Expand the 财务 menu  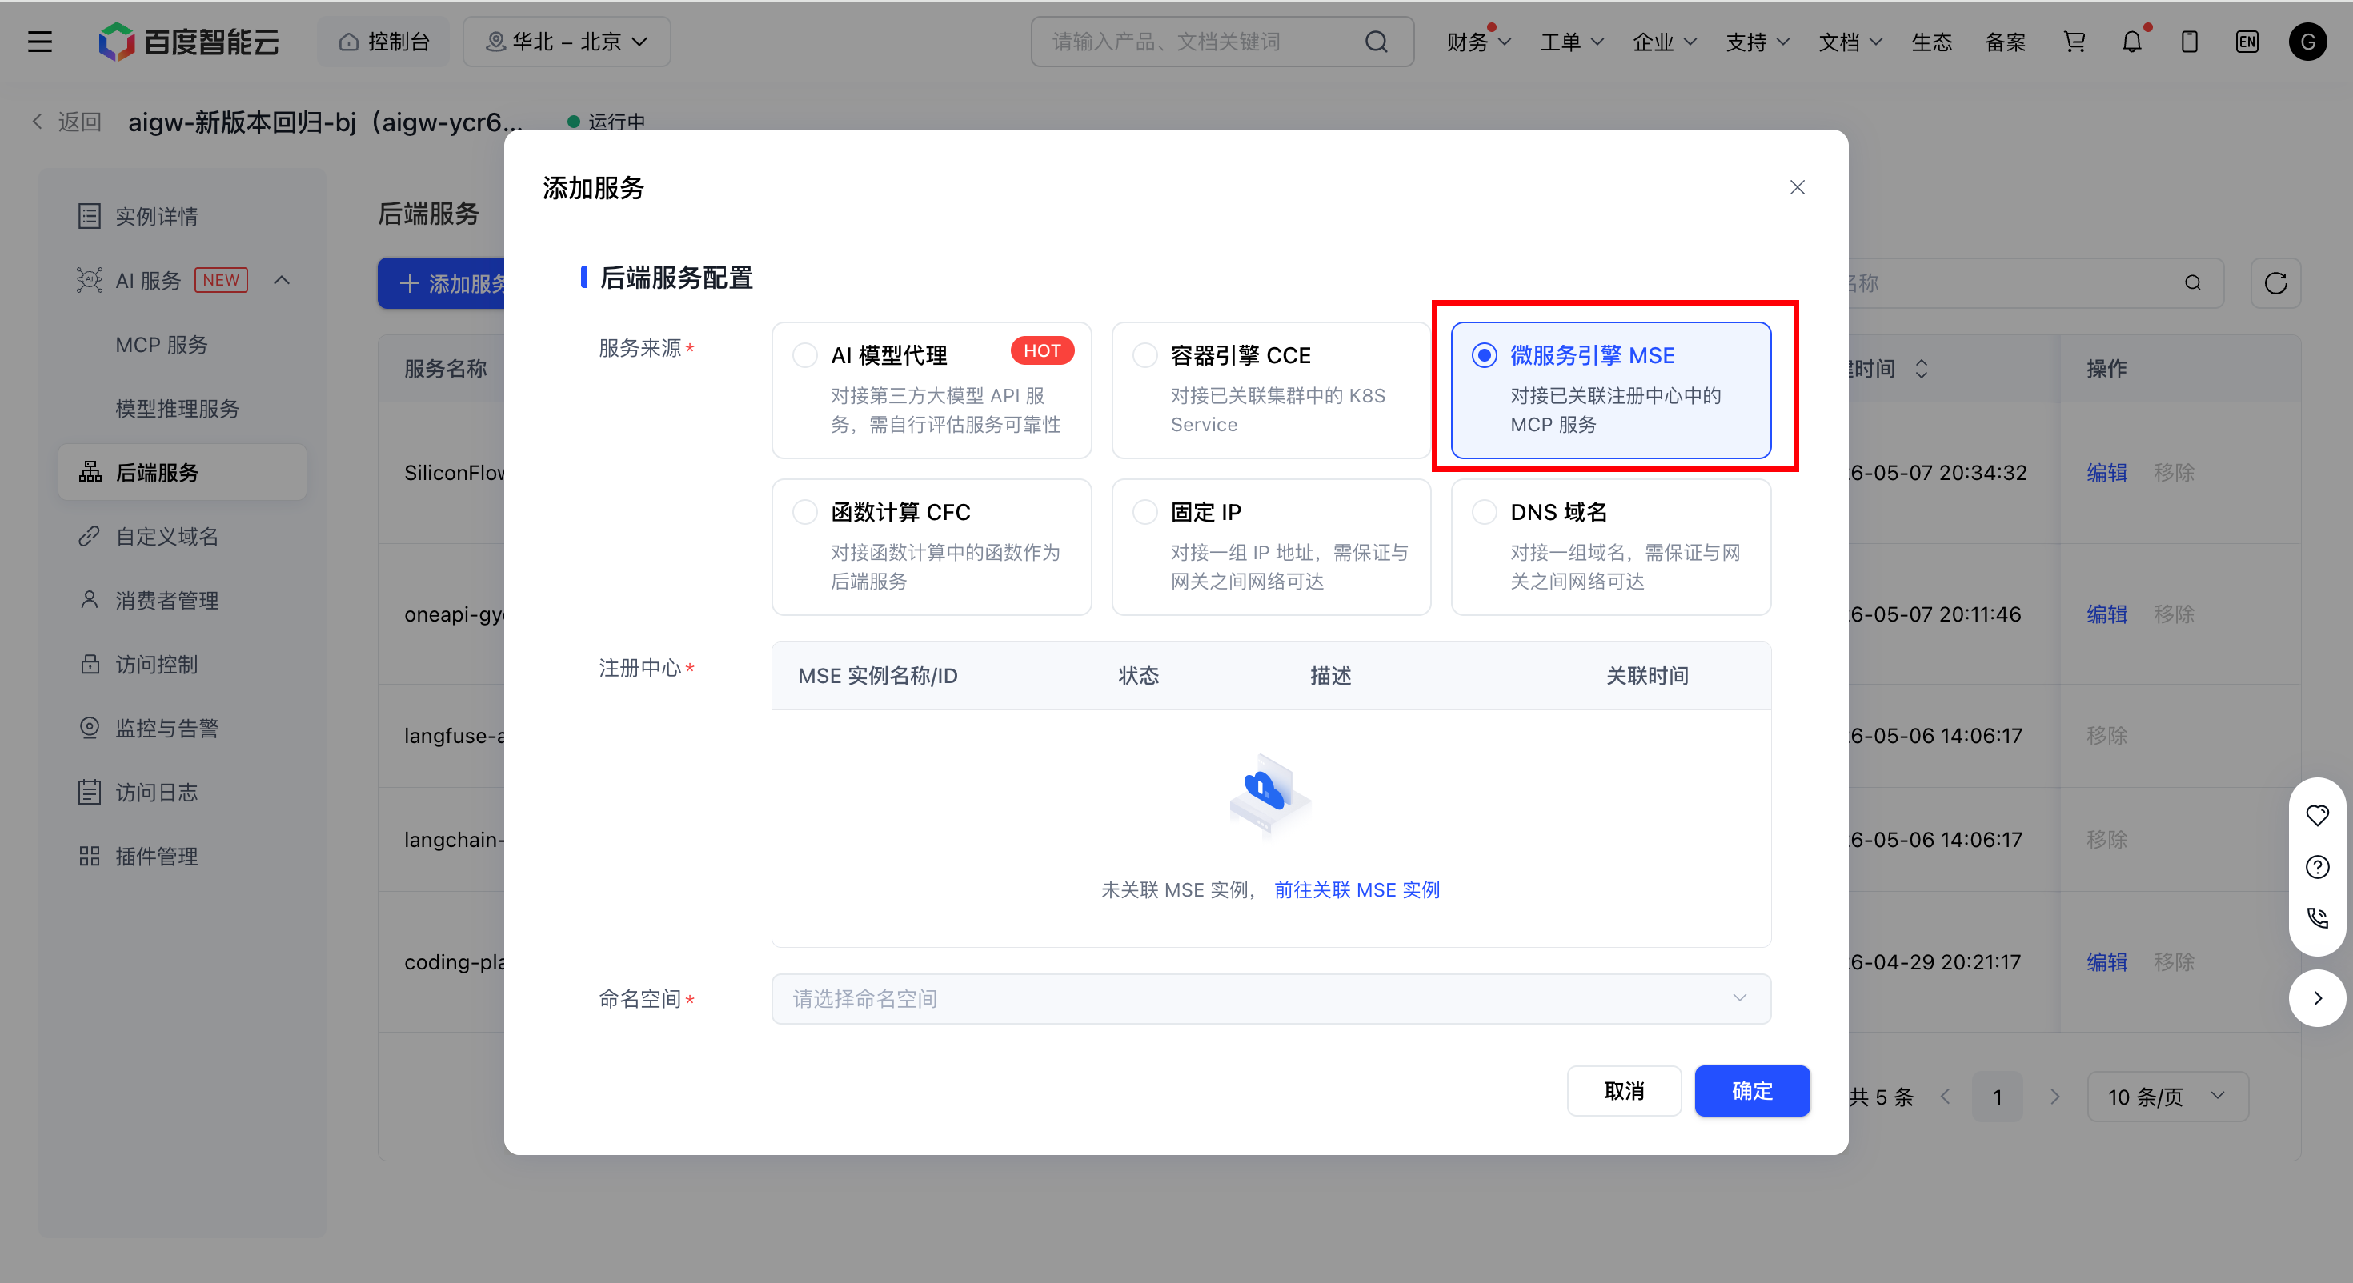click(x=1478, y=42)
